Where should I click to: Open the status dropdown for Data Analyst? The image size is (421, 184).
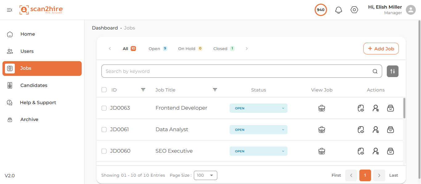[x=259, y=130]
